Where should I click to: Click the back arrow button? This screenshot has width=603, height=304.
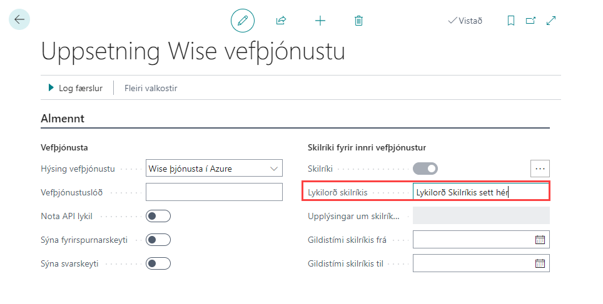tap(19, 19)
